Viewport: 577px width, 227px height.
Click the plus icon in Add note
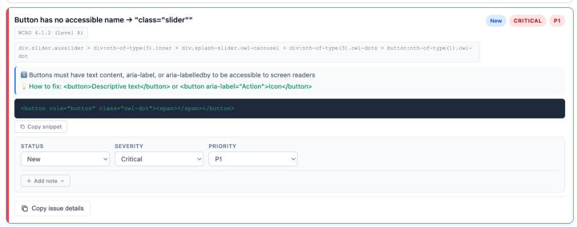[29, 181]
